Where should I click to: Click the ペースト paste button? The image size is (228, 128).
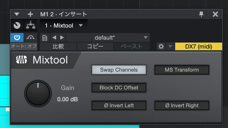coord(132,46)
